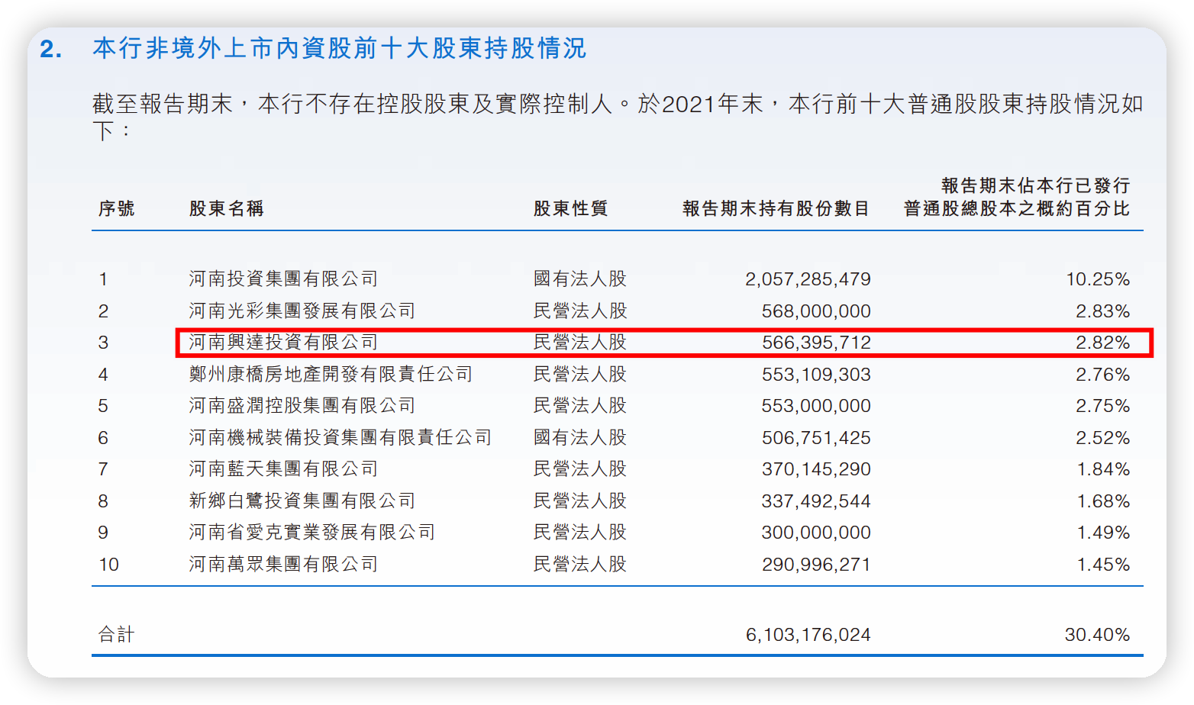This screenshot has height=705, width=1194.
Task: Click percentage 2.82%
Action: [x=1102, y=343]
